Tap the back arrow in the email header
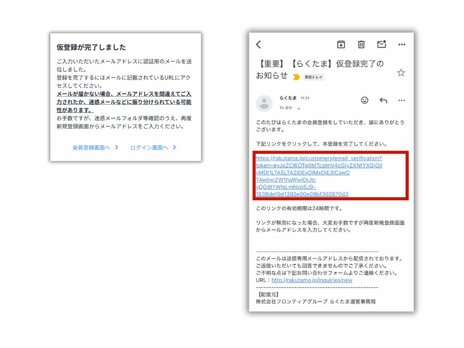Screen dimensions: 464x348 click(259, 44)
